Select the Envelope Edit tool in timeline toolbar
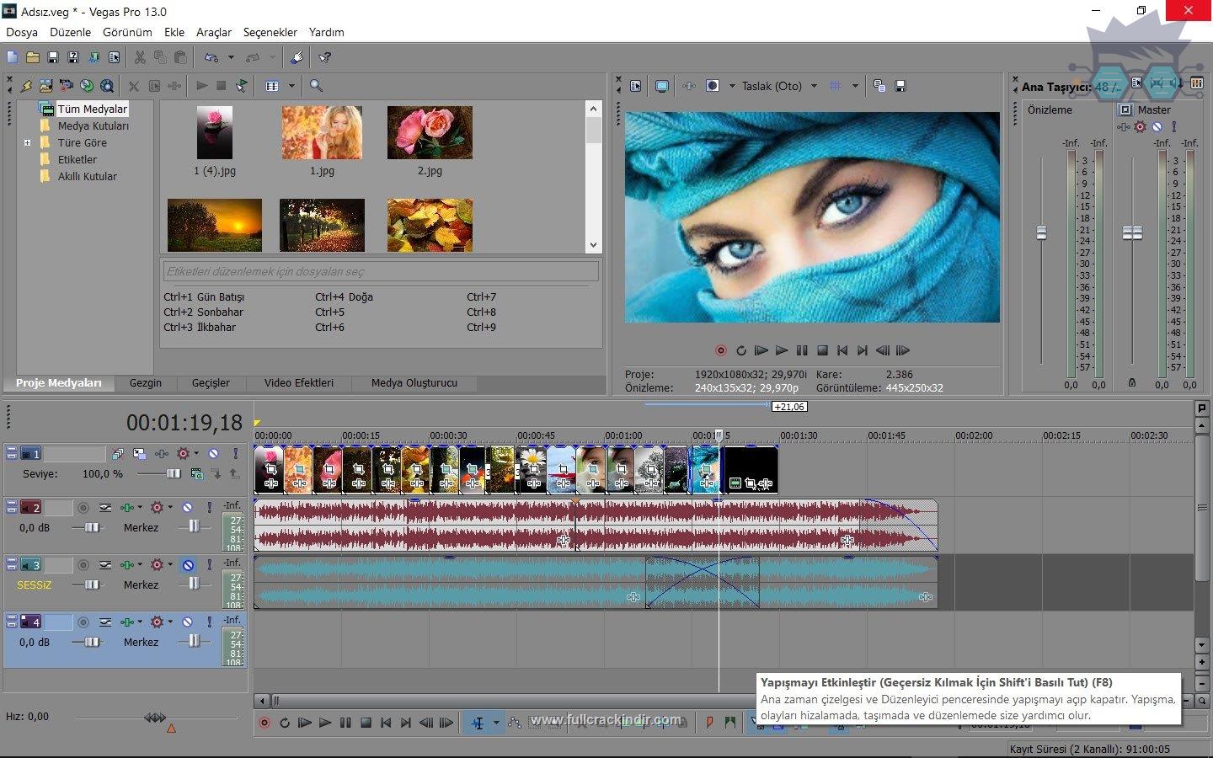1213x758 pixels. 515,723
